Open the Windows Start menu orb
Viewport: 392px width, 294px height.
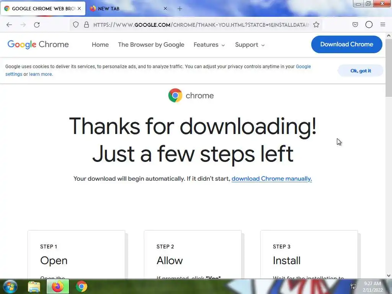(x=10, y=286)
